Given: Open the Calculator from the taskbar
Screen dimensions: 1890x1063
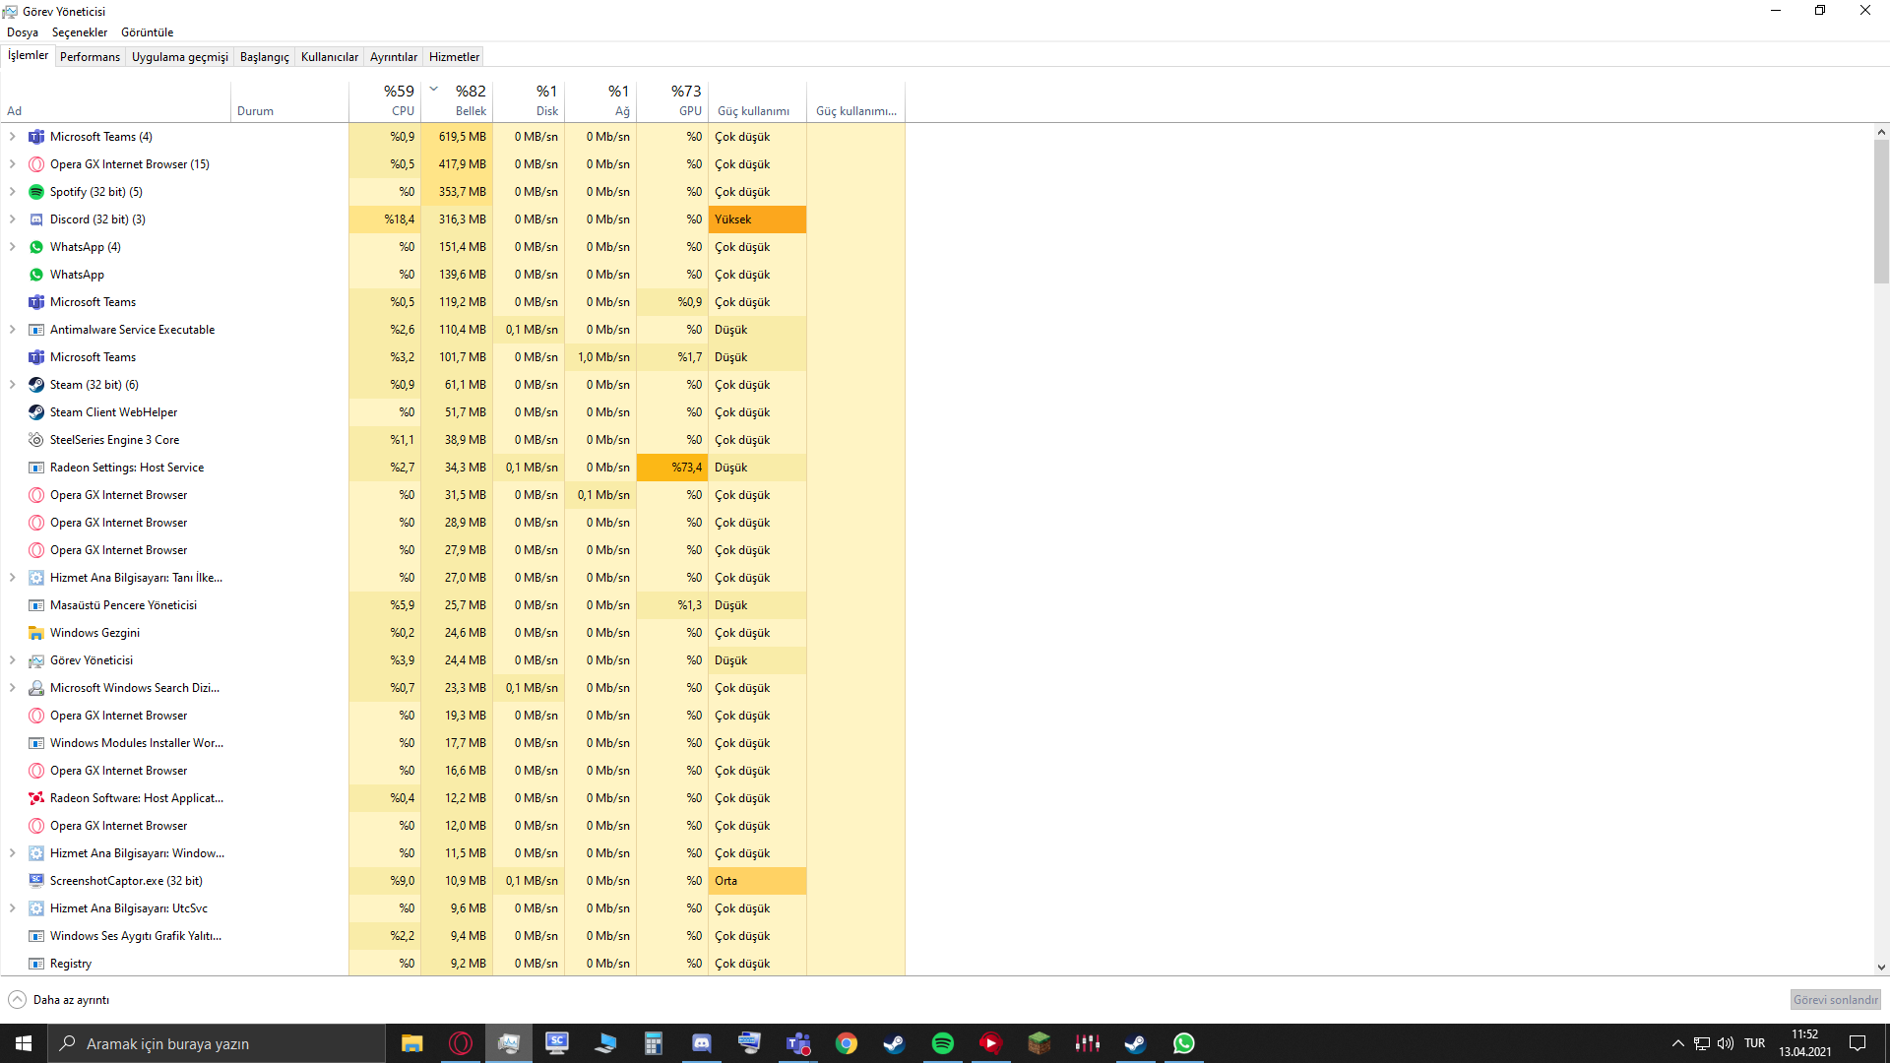Looking at the screenshot, I should [653, 1042].
